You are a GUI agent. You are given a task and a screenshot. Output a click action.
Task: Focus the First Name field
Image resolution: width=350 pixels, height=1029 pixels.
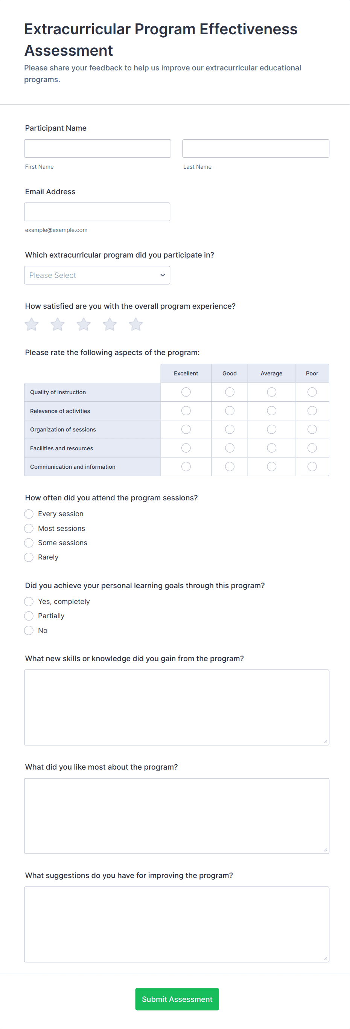tap(97, 149)
